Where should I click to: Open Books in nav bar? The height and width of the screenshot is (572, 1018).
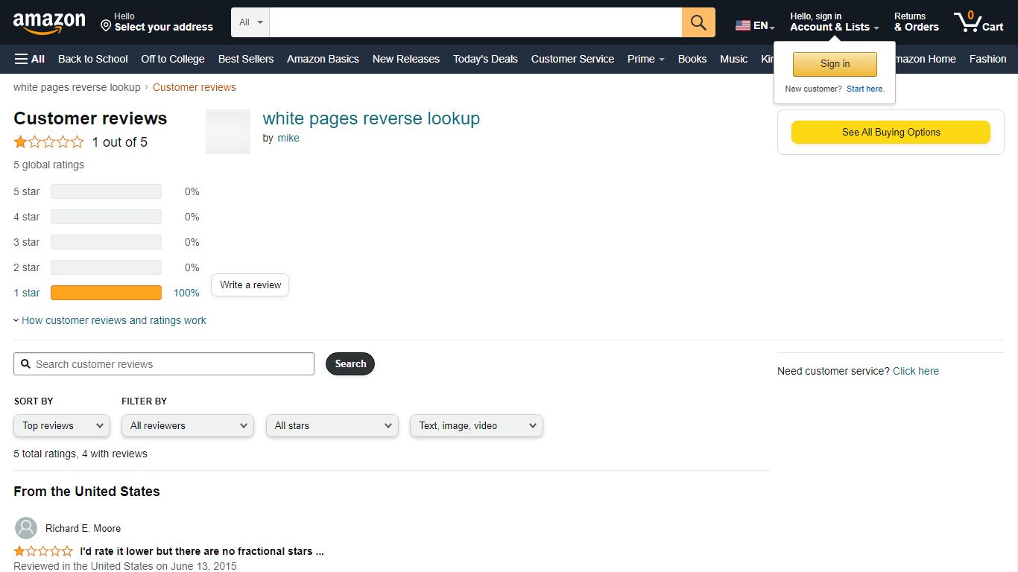coord(692,59)
